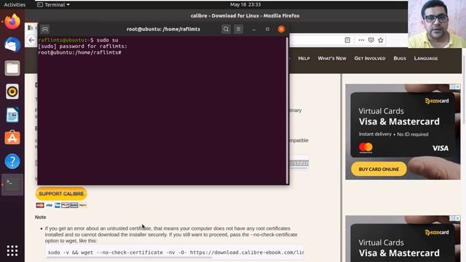Bookmark this page with star icon
Viewport: 466px width, 262px height.
click(x=381, y=40)
